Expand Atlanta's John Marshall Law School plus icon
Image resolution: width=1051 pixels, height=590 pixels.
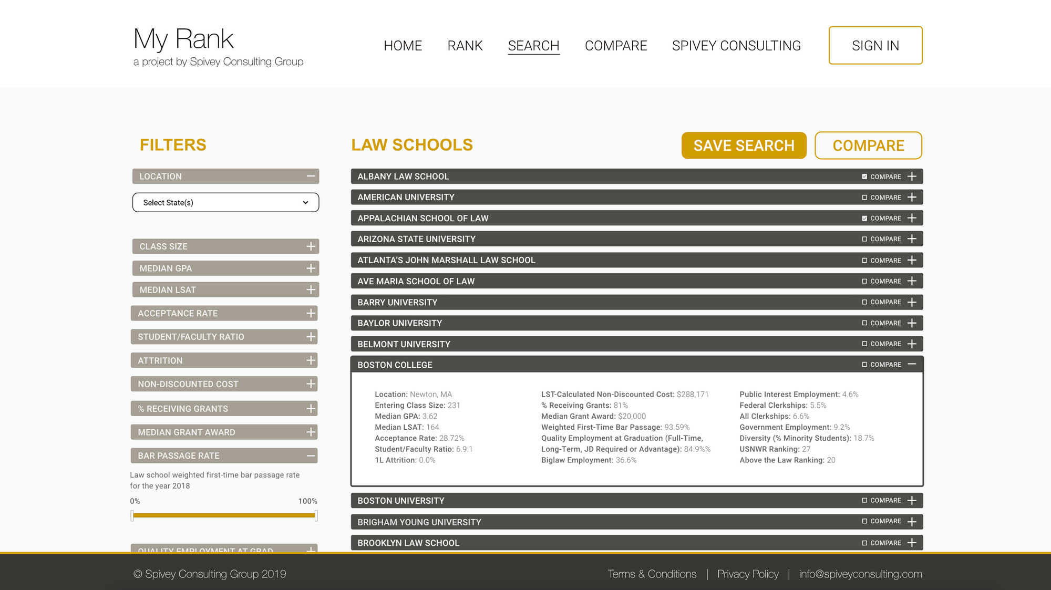tap(912, 260)
